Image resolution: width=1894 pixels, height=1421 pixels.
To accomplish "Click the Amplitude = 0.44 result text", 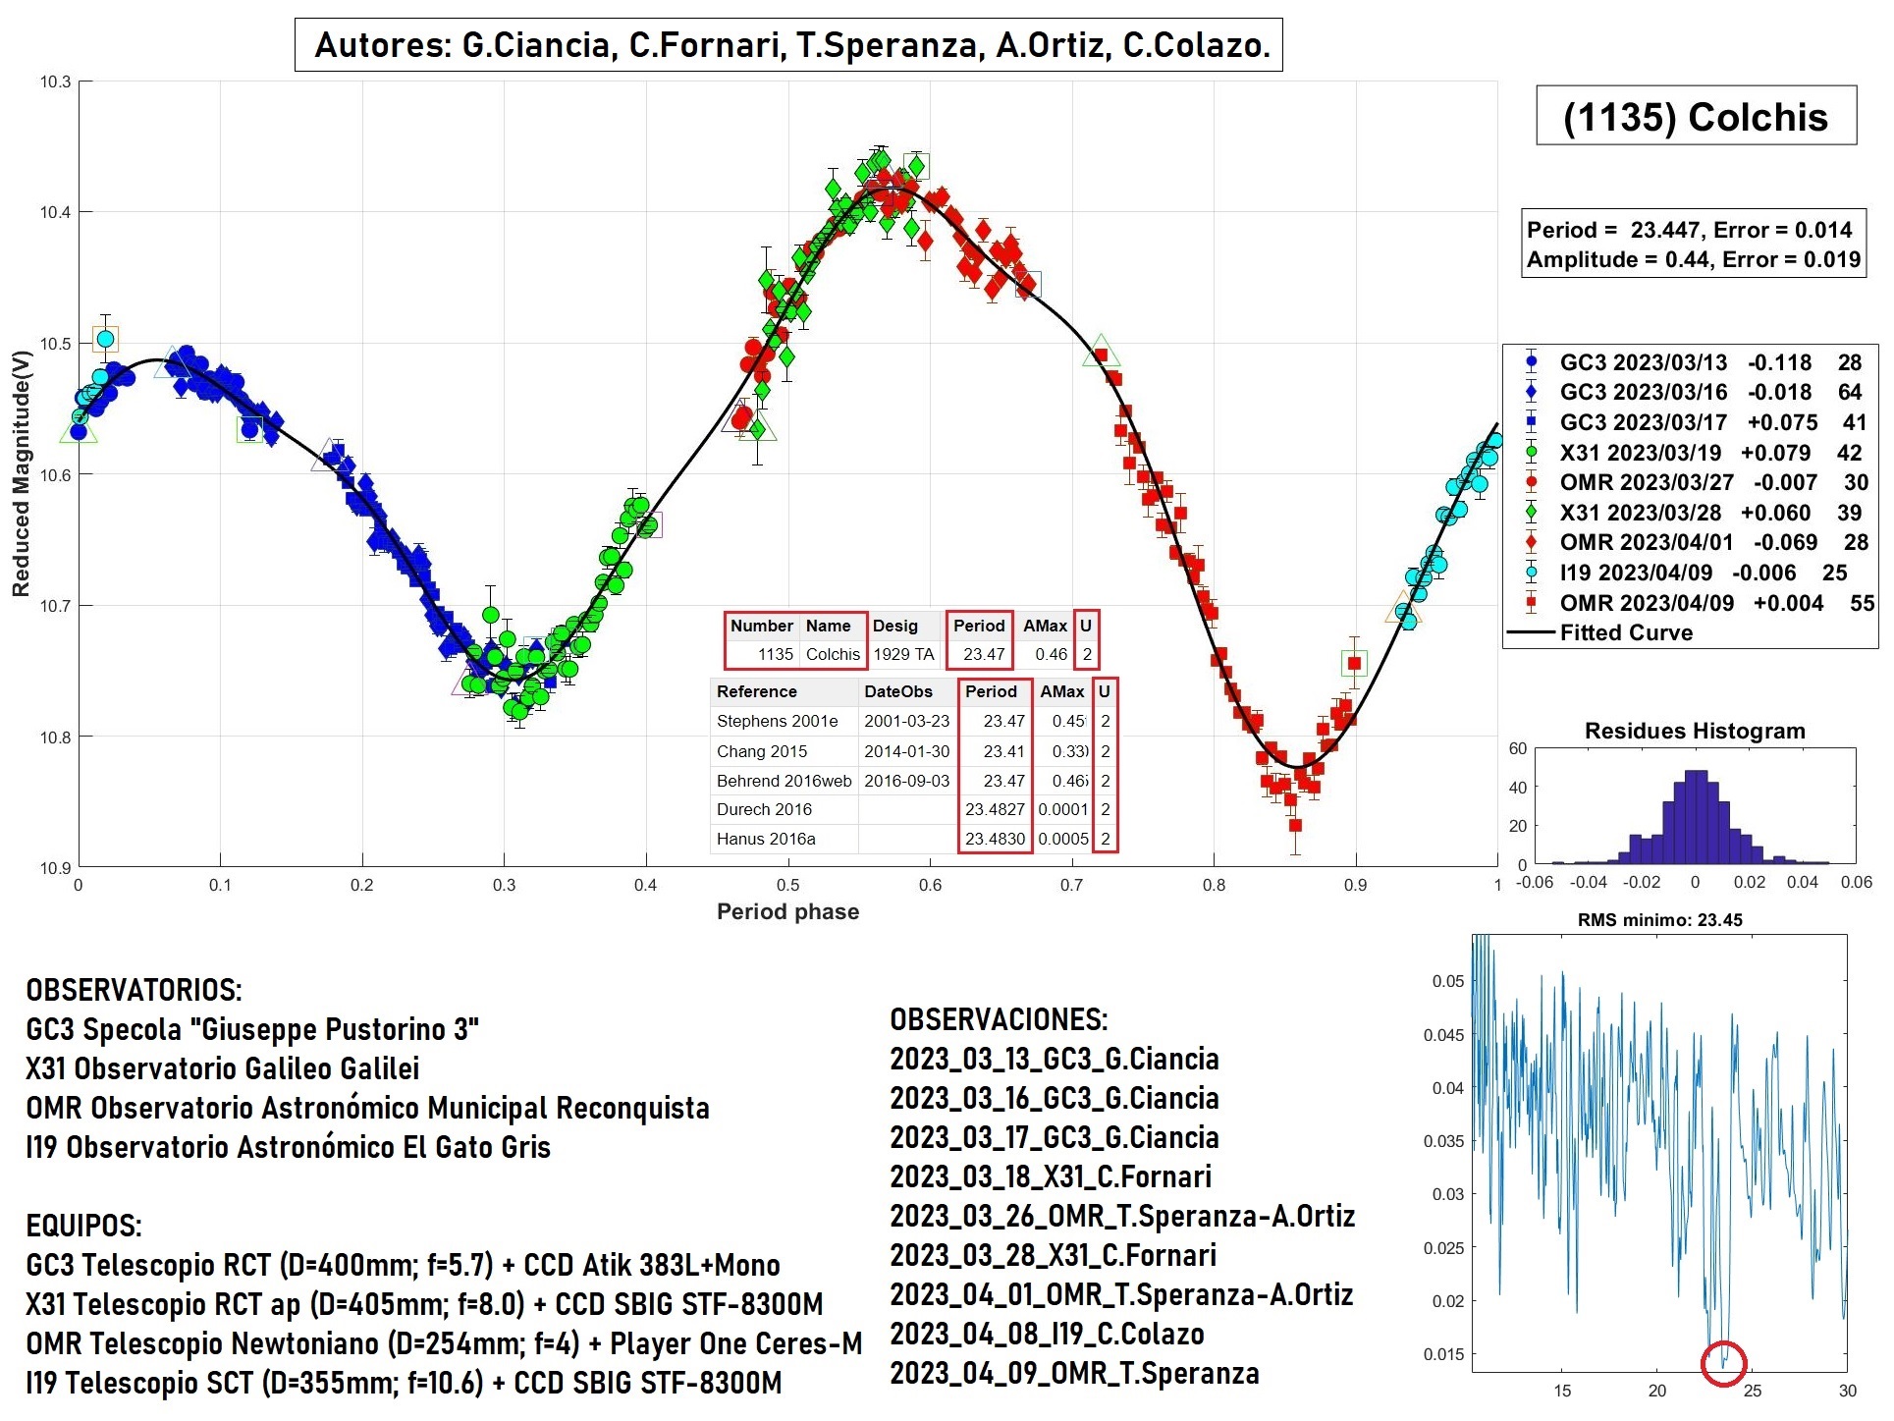I will click(x=1693, y=259).
